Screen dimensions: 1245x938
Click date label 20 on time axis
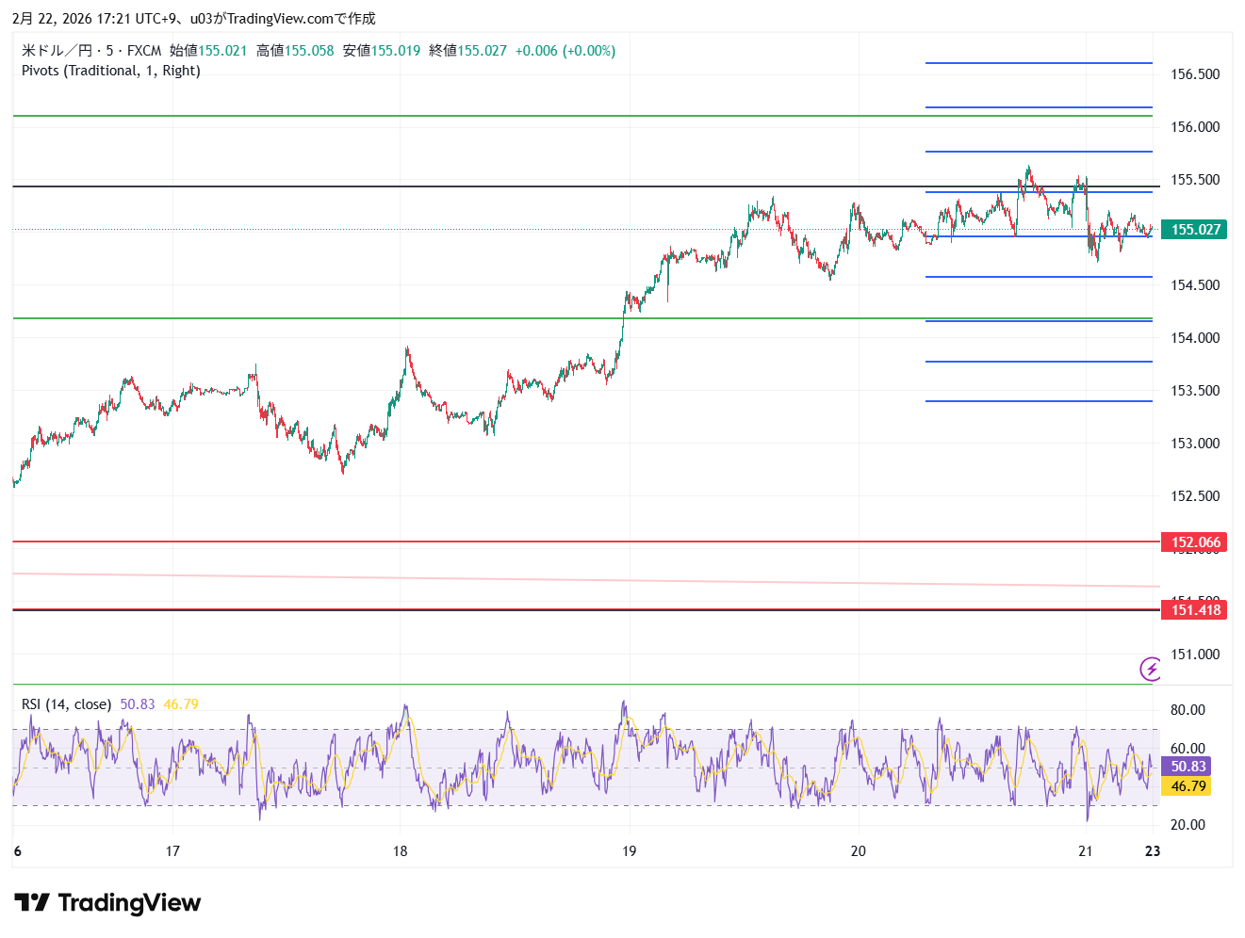(x=858, y=851)
